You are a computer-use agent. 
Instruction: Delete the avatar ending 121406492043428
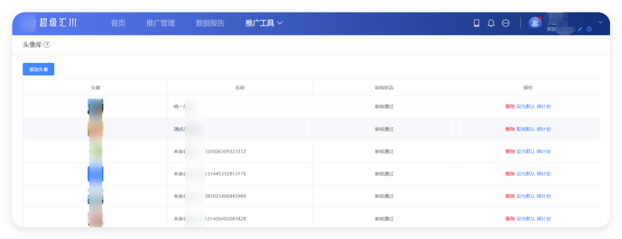510,219
